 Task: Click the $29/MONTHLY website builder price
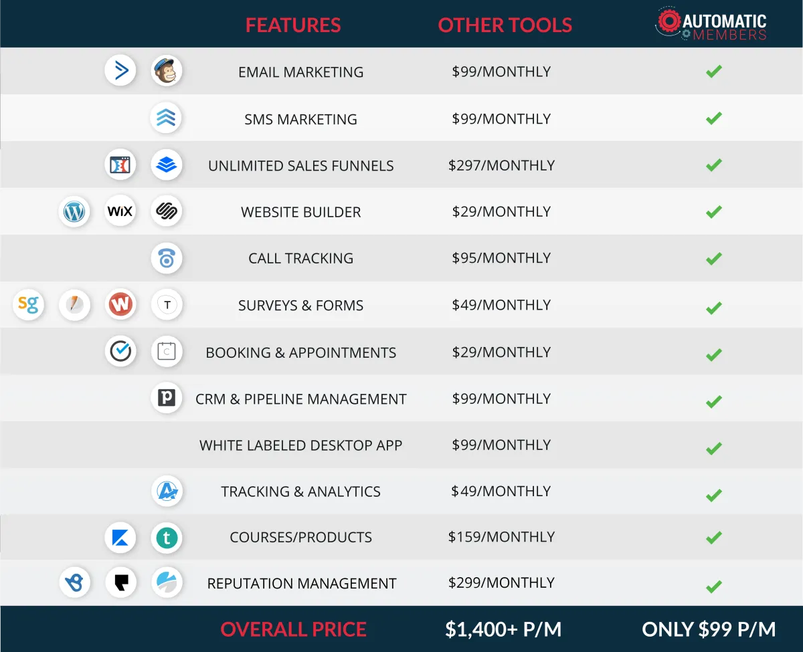[x=502, y=212]
